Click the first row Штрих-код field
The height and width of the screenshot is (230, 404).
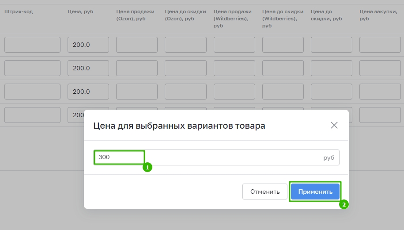[x=33, y=45]
